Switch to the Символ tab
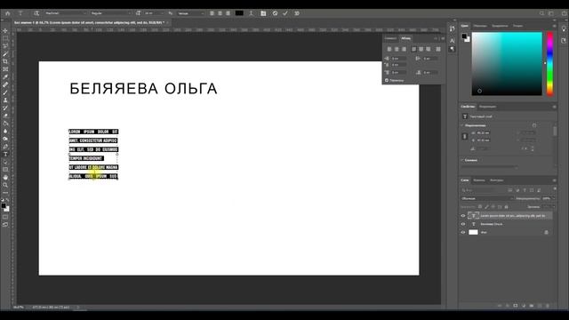 390,38
